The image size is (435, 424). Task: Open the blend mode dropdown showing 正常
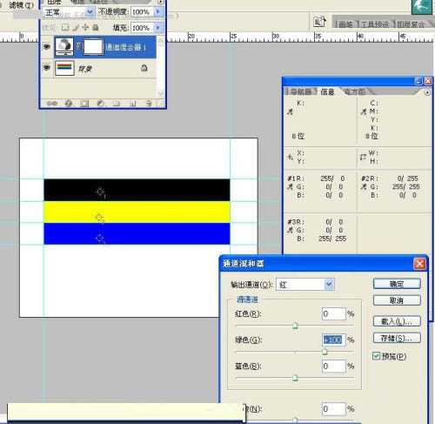coord(69,12)
